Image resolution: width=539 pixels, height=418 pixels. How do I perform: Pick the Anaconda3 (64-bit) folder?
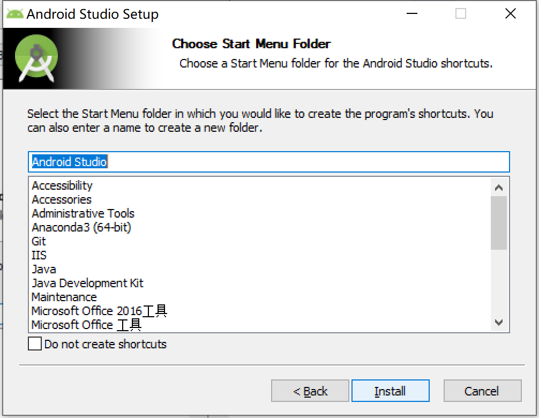pyautogui.click(x=81, y=227)
